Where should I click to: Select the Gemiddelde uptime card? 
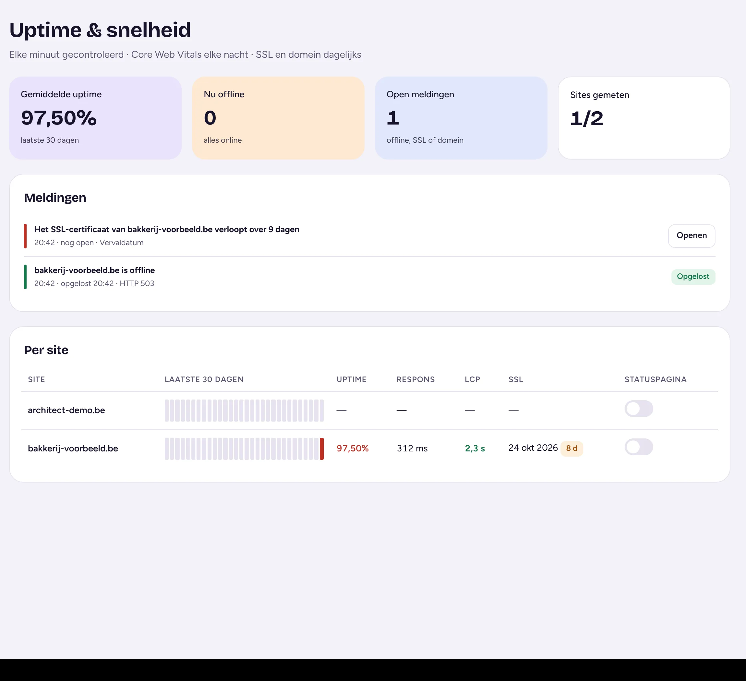[x=95, y=118]
